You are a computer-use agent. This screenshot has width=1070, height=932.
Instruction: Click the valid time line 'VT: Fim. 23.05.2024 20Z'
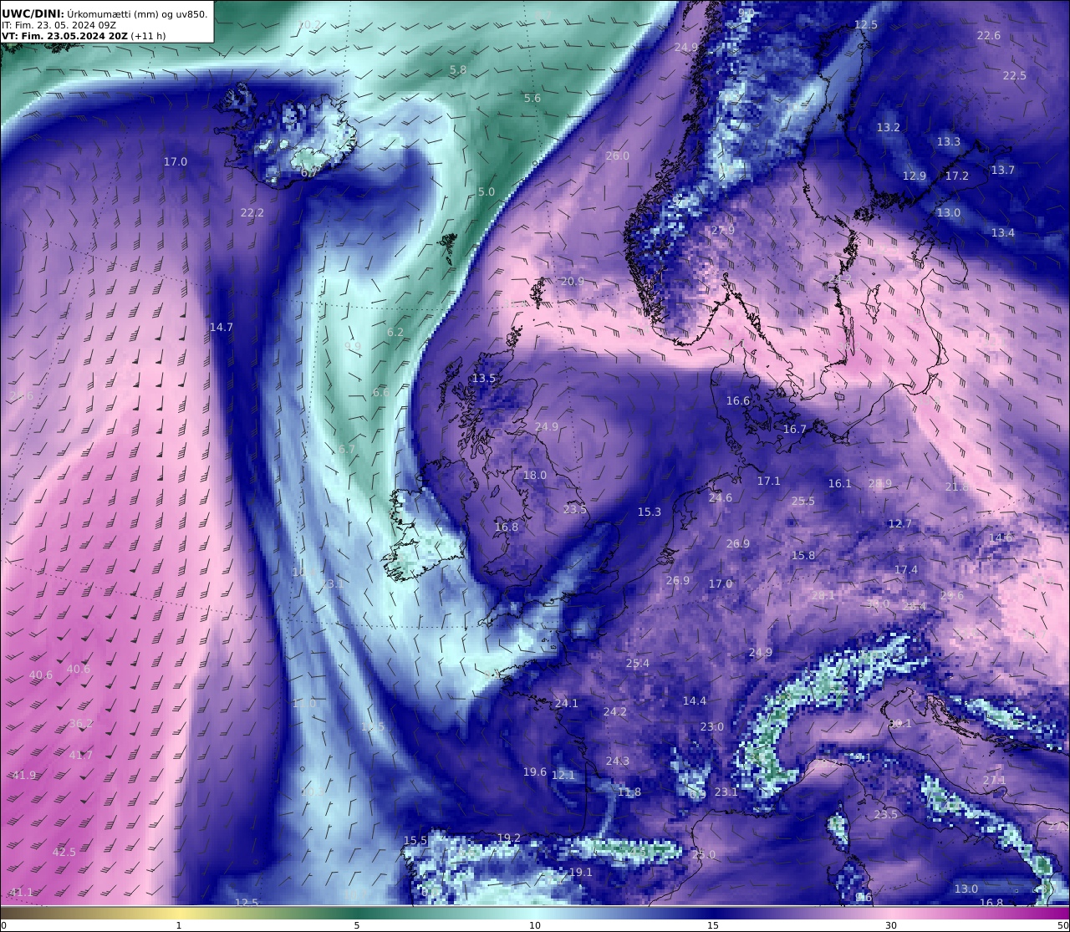coord(66,36)
